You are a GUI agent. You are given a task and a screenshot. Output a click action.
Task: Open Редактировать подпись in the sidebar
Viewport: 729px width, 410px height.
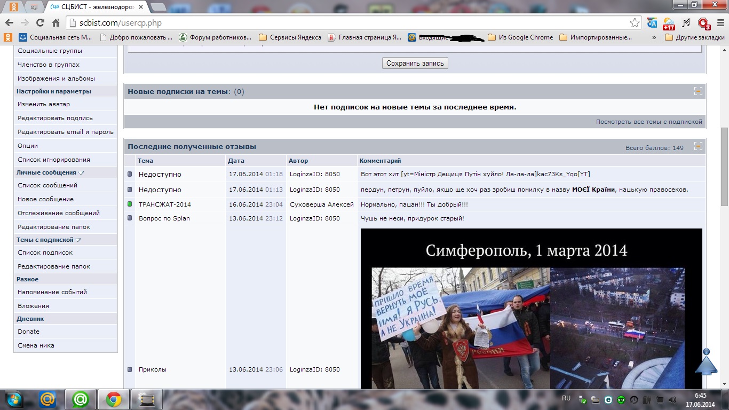pyautogui.click(x=55, y=118)
